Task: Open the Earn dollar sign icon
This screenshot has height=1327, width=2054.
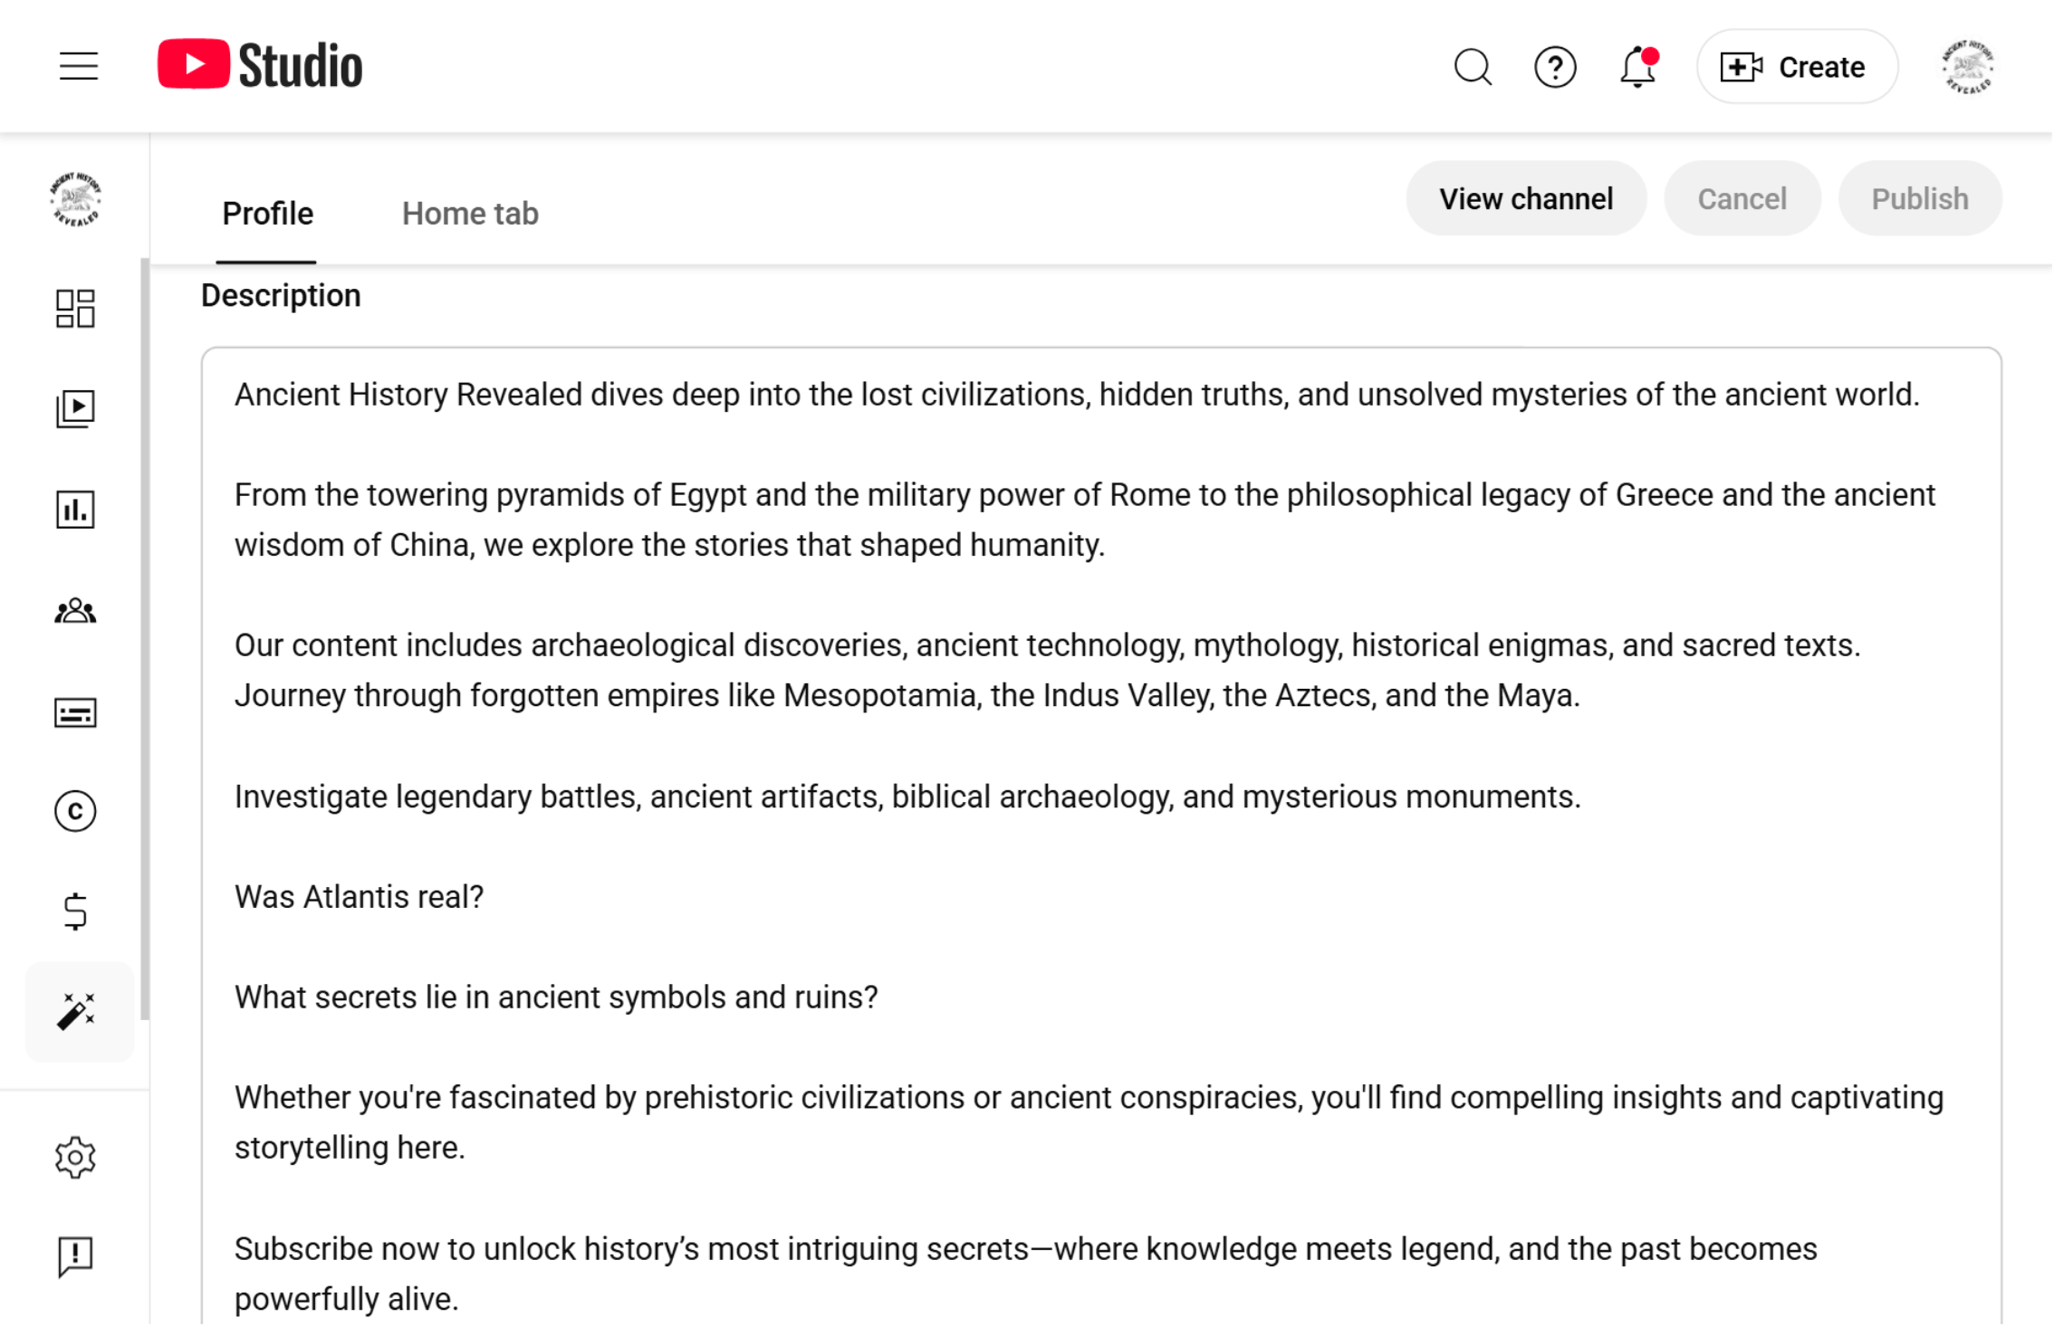Action: (75, 911)
